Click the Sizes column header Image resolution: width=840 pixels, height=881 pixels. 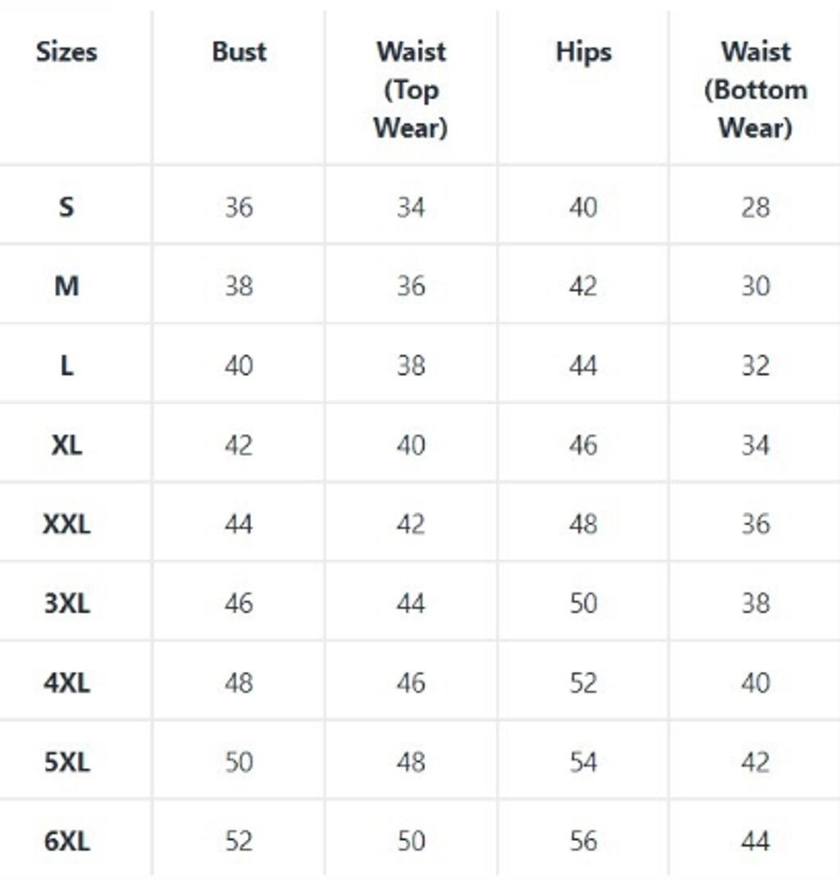pos(66,52)
